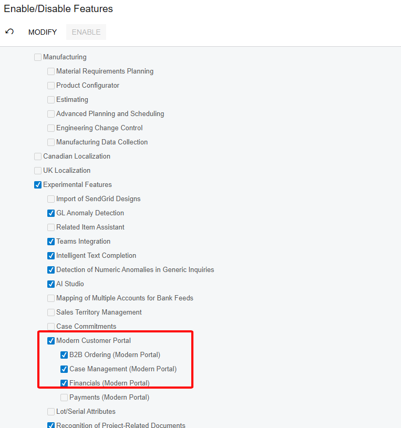This screenshot has width=401, height=428.
Task: Check Engineering Change Control
Action: [x=50, y=128]
